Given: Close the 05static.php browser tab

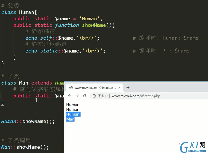Looking at the screenshot, I should point(119,87).
